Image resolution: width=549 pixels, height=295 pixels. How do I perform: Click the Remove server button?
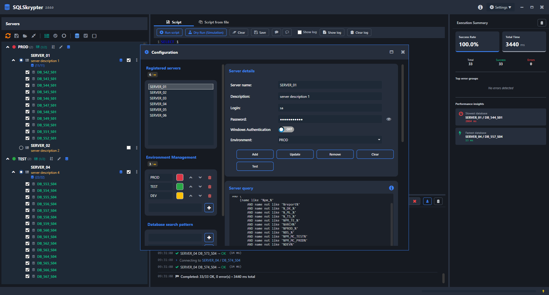tap(335, 154)
